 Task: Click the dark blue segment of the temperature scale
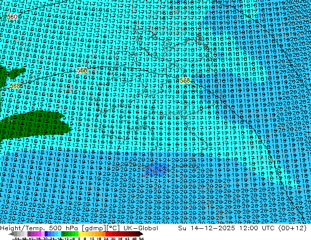46,234
